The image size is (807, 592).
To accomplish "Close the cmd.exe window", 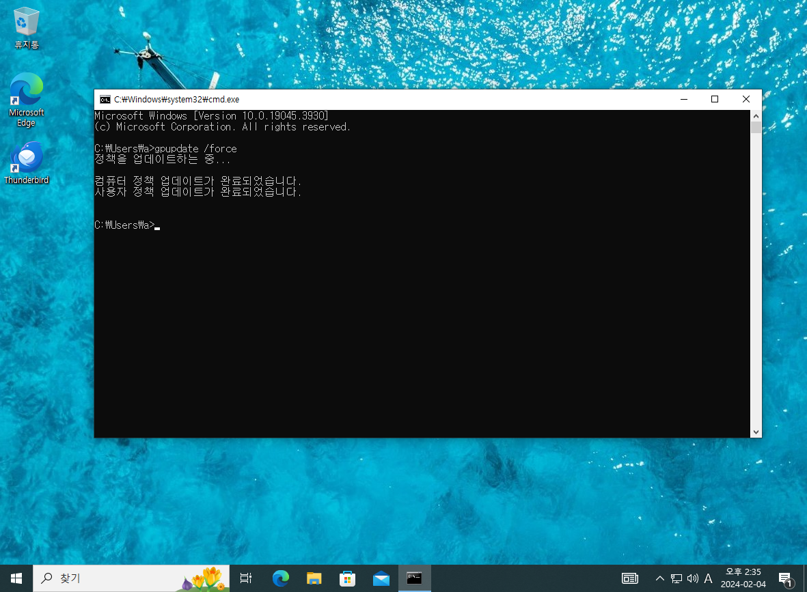I will pos(746,99).
